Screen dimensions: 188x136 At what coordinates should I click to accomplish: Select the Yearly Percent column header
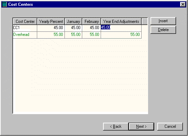(x=51, y=22)
